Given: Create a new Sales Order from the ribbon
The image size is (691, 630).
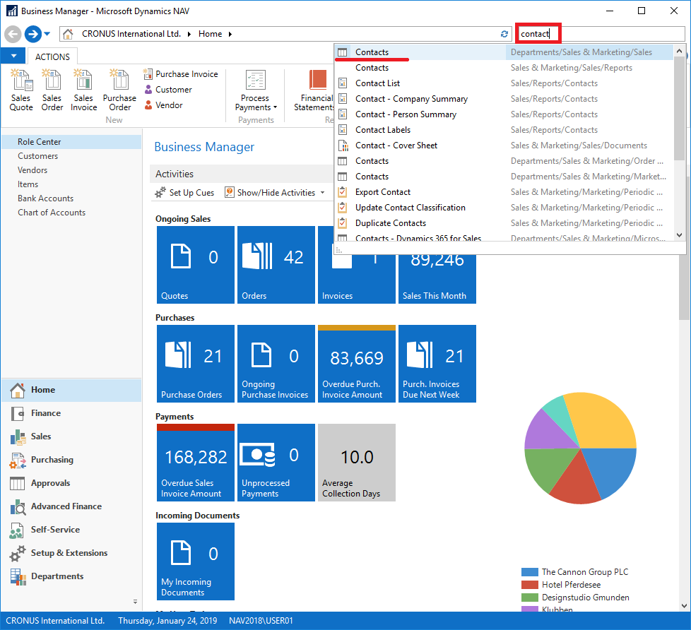Looking at the screenshot, I should click(x=52, y=90).
